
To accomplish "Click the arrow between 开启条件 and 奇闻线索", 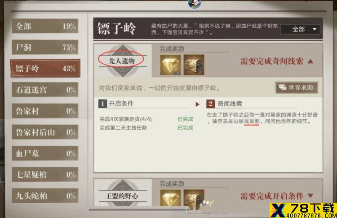I will pos(197,105).
